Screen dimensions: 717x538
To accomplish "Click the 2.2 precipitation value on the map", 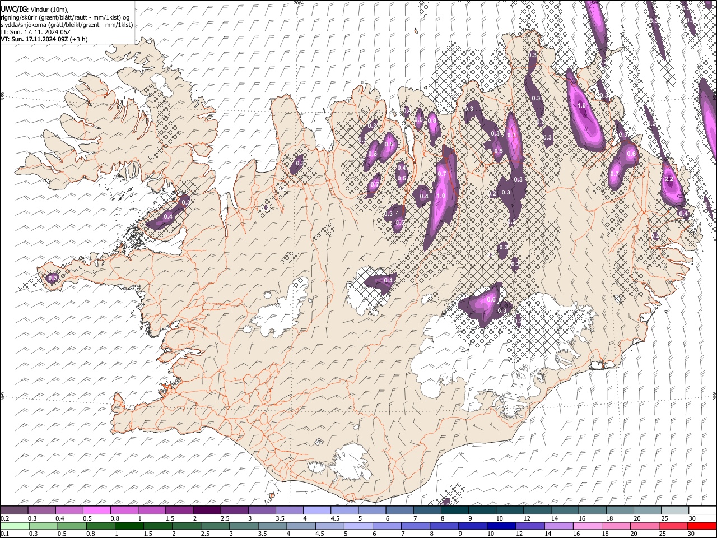I will pyautogui.click(x=668, y=179).
